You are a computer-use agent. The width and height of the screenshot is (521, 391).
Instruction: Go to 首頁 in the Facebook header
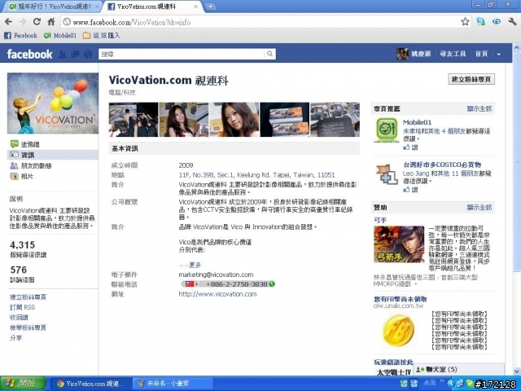pyautogui.click(x=481, y=54)
